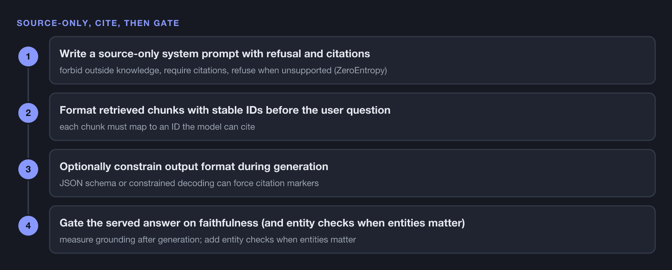Select 'Optionally constrain output format during generation' title
Viewport: 672px width, 270px height.
(194, 166)
